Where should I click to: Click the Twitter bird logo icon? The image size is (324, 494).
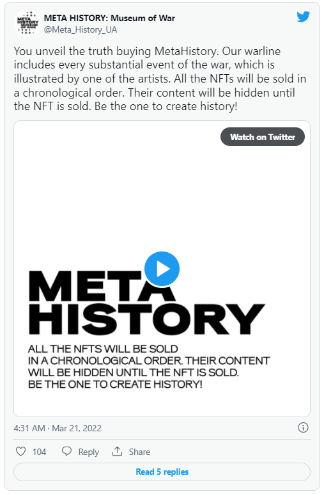tap(303, 17)
